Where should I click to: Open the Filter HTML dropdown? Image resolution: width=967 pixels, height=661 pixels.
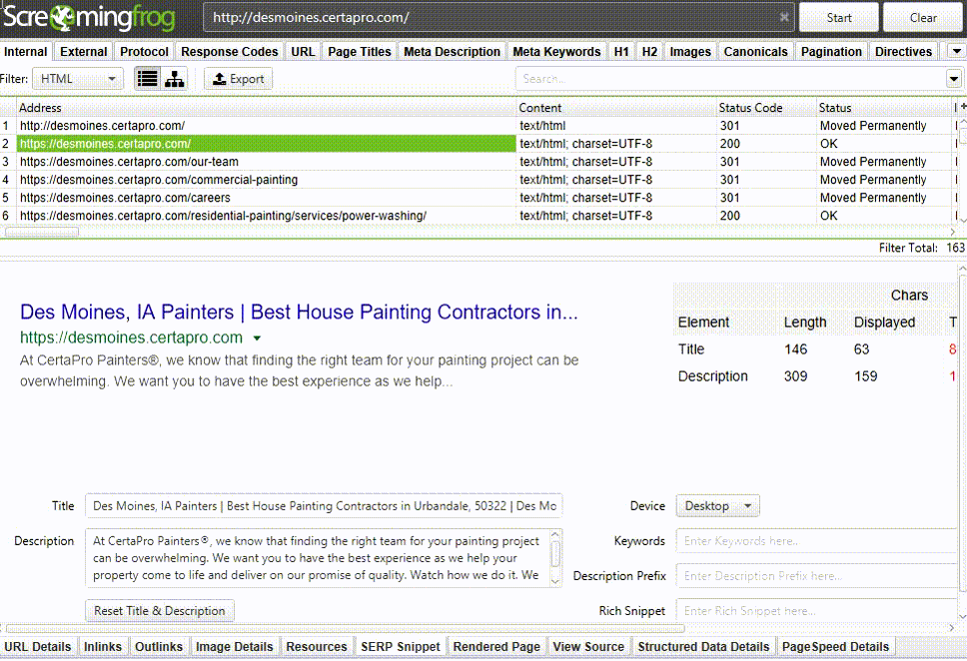pos(78,79)
